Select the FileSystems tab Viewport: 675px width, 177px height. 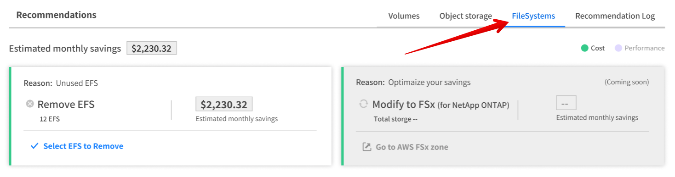click(x=533, y=16)
